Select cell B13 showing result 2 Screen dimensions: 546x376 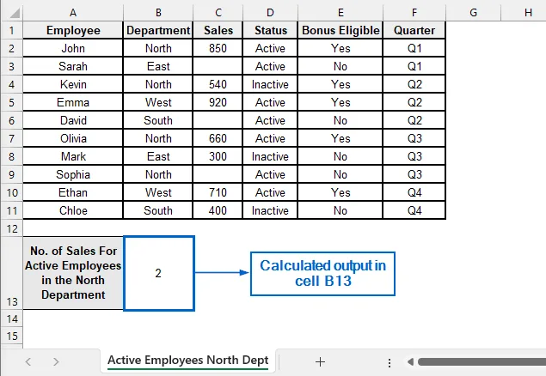point(159,274)
